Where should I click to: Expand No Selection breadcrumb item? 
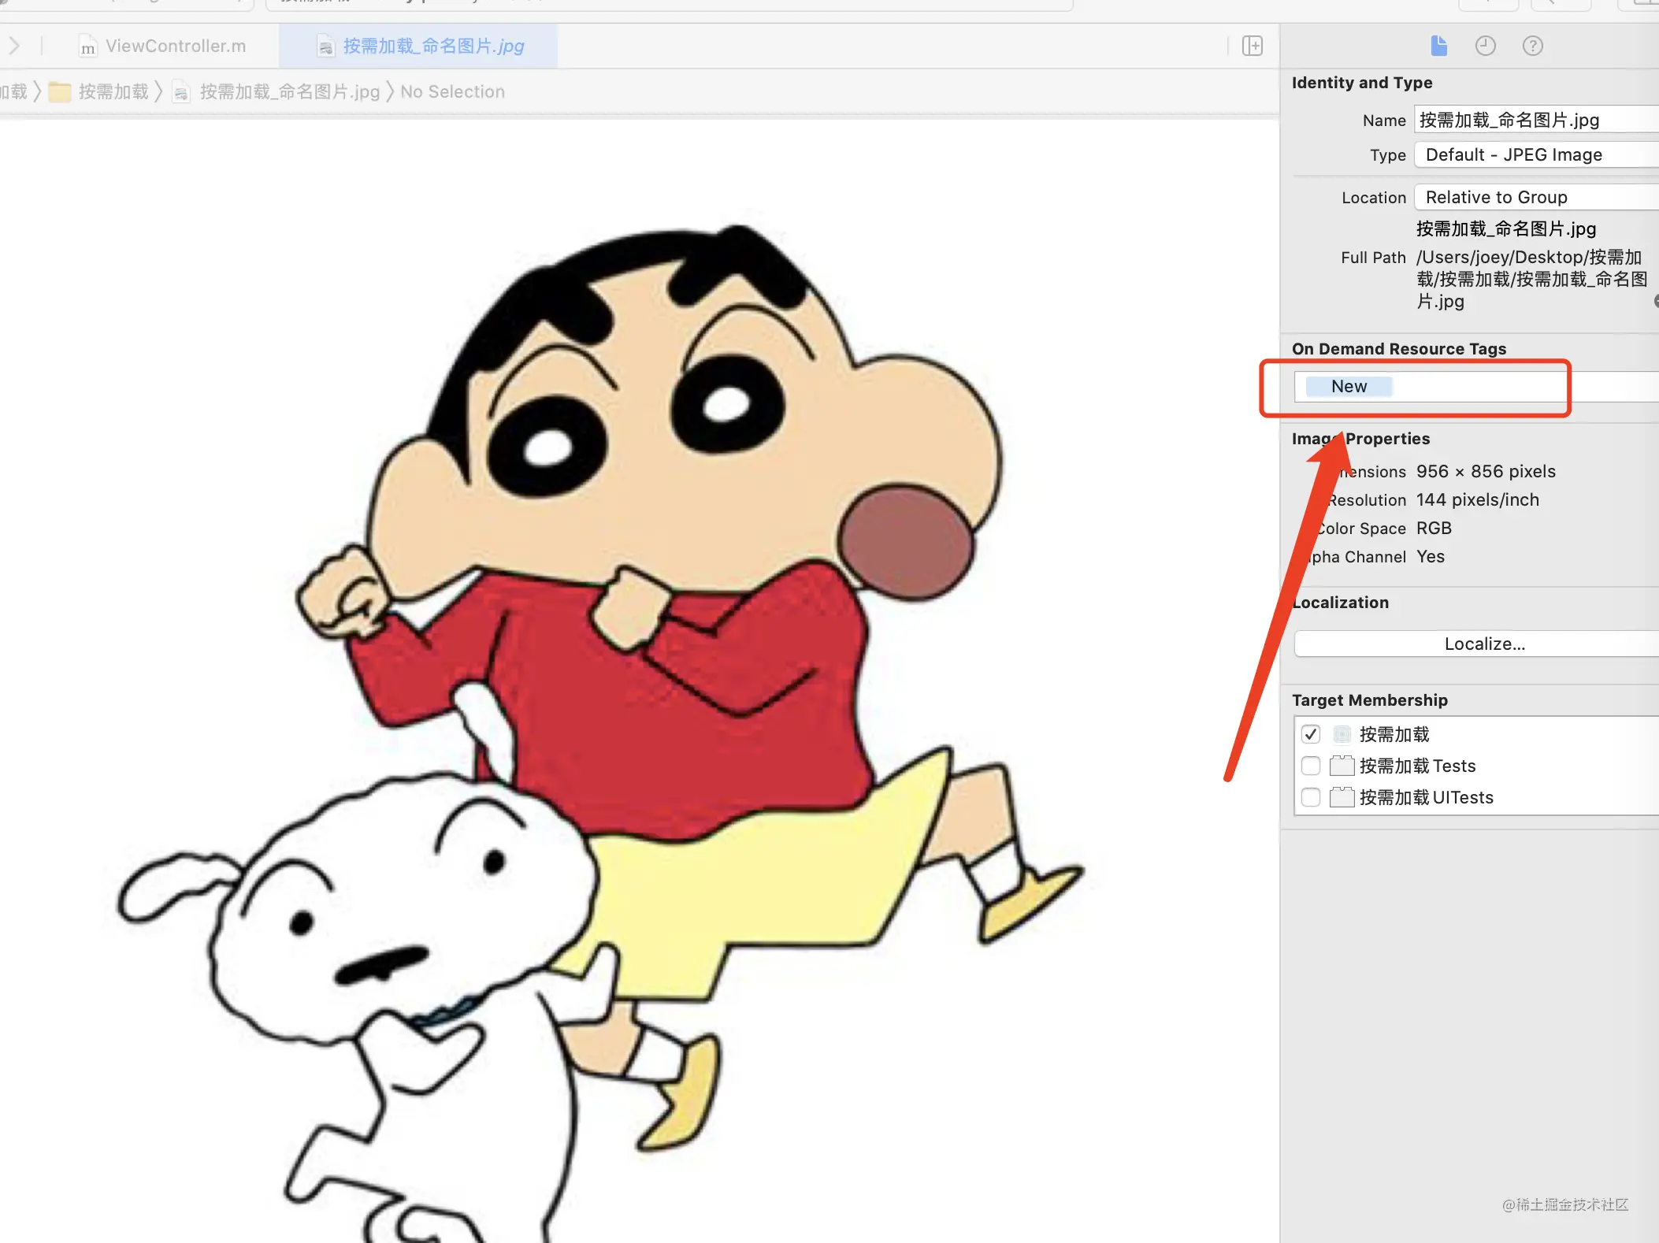452,92
